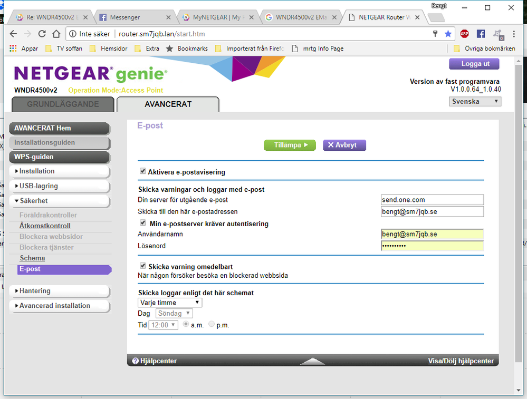
Task: Toggle Skicka varning omedelbart checkbox
Action: tap(143, 266)
